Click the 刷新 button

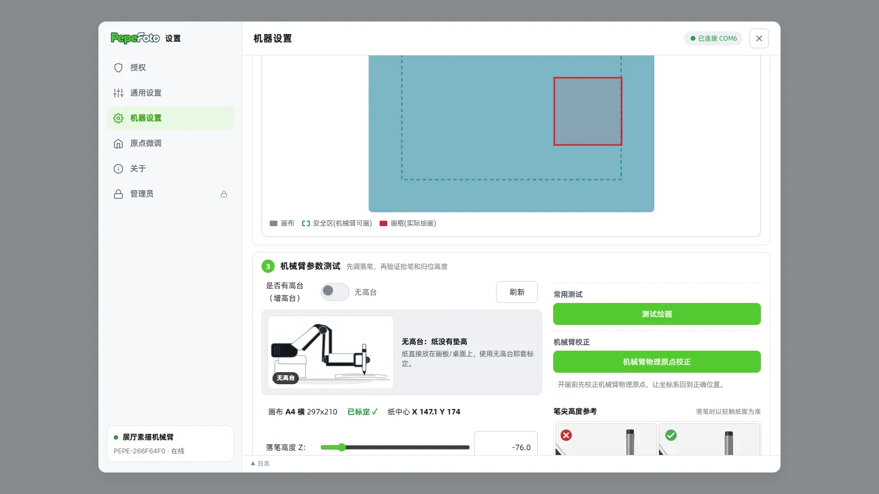point(517,292)
